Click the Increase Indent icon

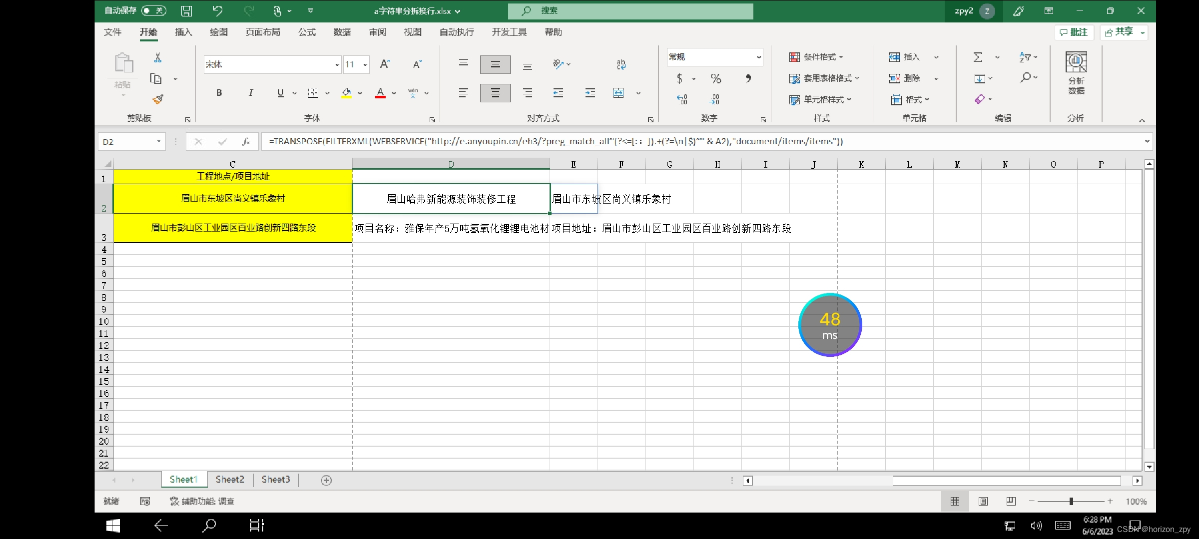click(590, 93)
